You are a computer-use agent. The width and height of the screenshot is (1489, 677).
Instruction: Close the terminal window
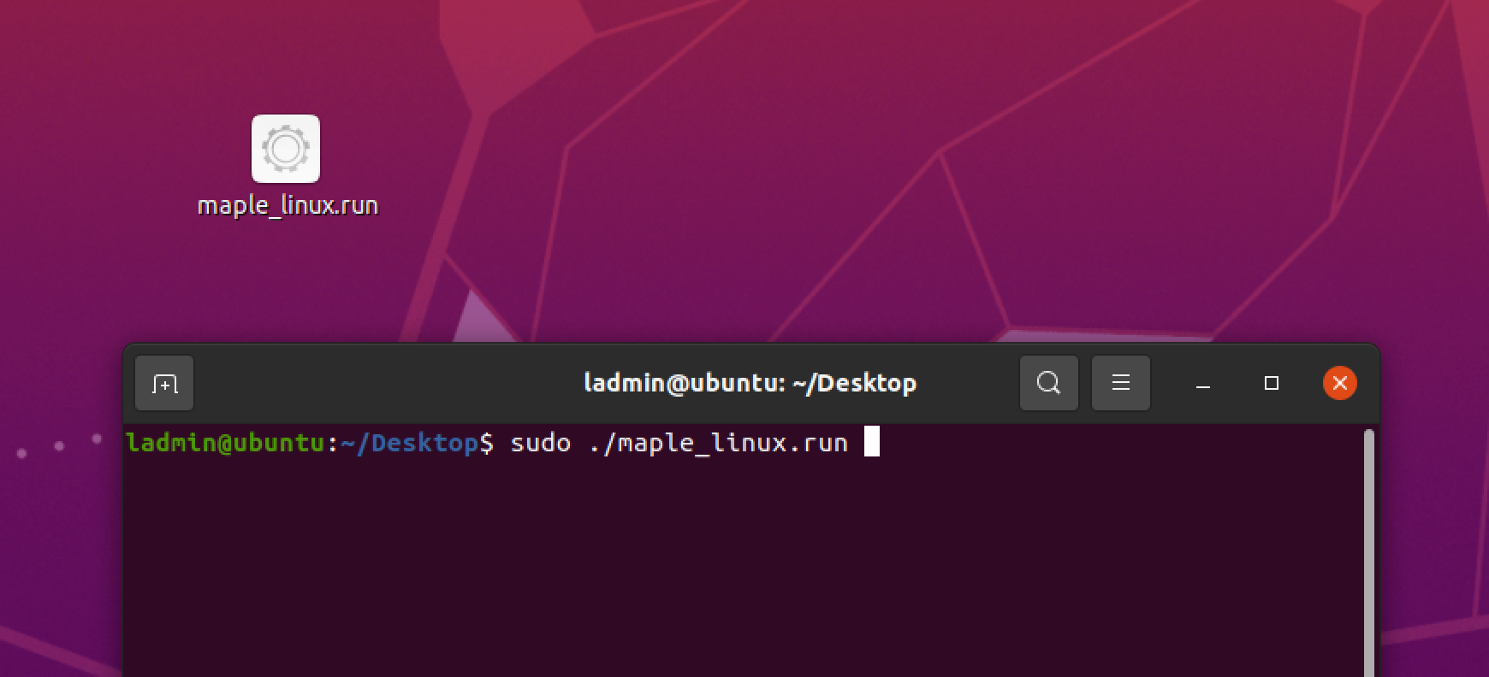coord(1339,383)
